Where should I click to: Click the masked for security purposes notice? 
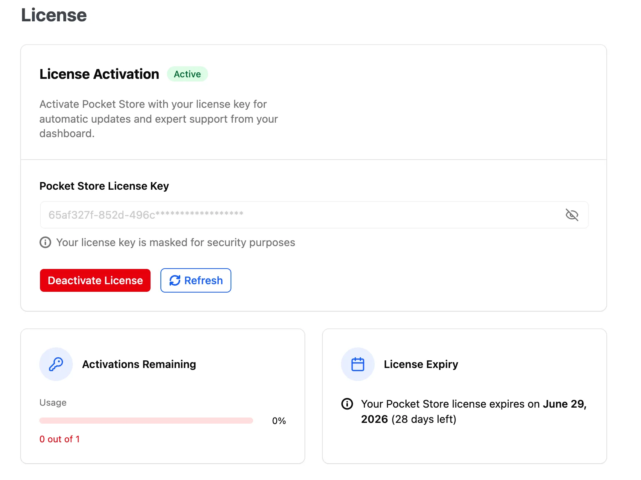pos(176,242)
